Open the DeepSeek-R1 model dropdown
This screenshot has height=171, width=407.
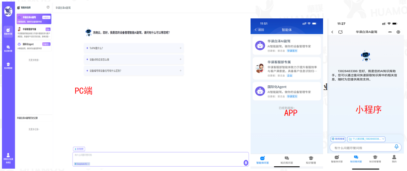click(x=82, y=164)
